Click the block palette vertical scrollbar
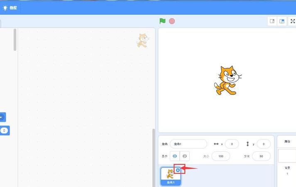The width and height of the screenshot is (296, 187). pyautogui.click(x=15, y=39)
